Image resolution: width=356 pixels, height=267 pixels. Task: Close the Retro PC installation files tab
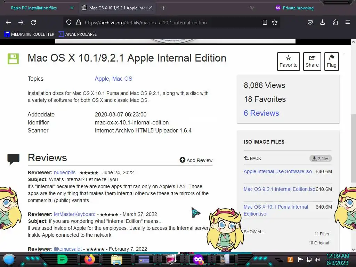72,8
